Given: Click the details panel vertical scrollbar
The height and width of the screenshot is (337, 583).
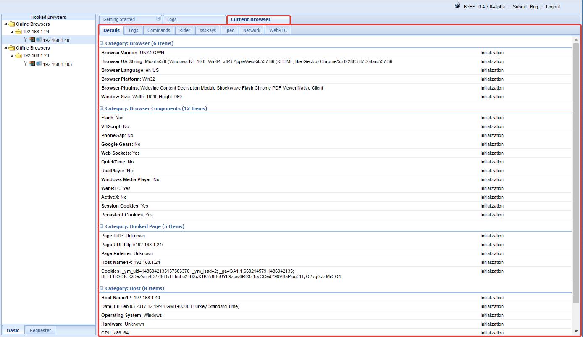Looking at the screenshot, I should pyautogui.click(x=576, y=168).
